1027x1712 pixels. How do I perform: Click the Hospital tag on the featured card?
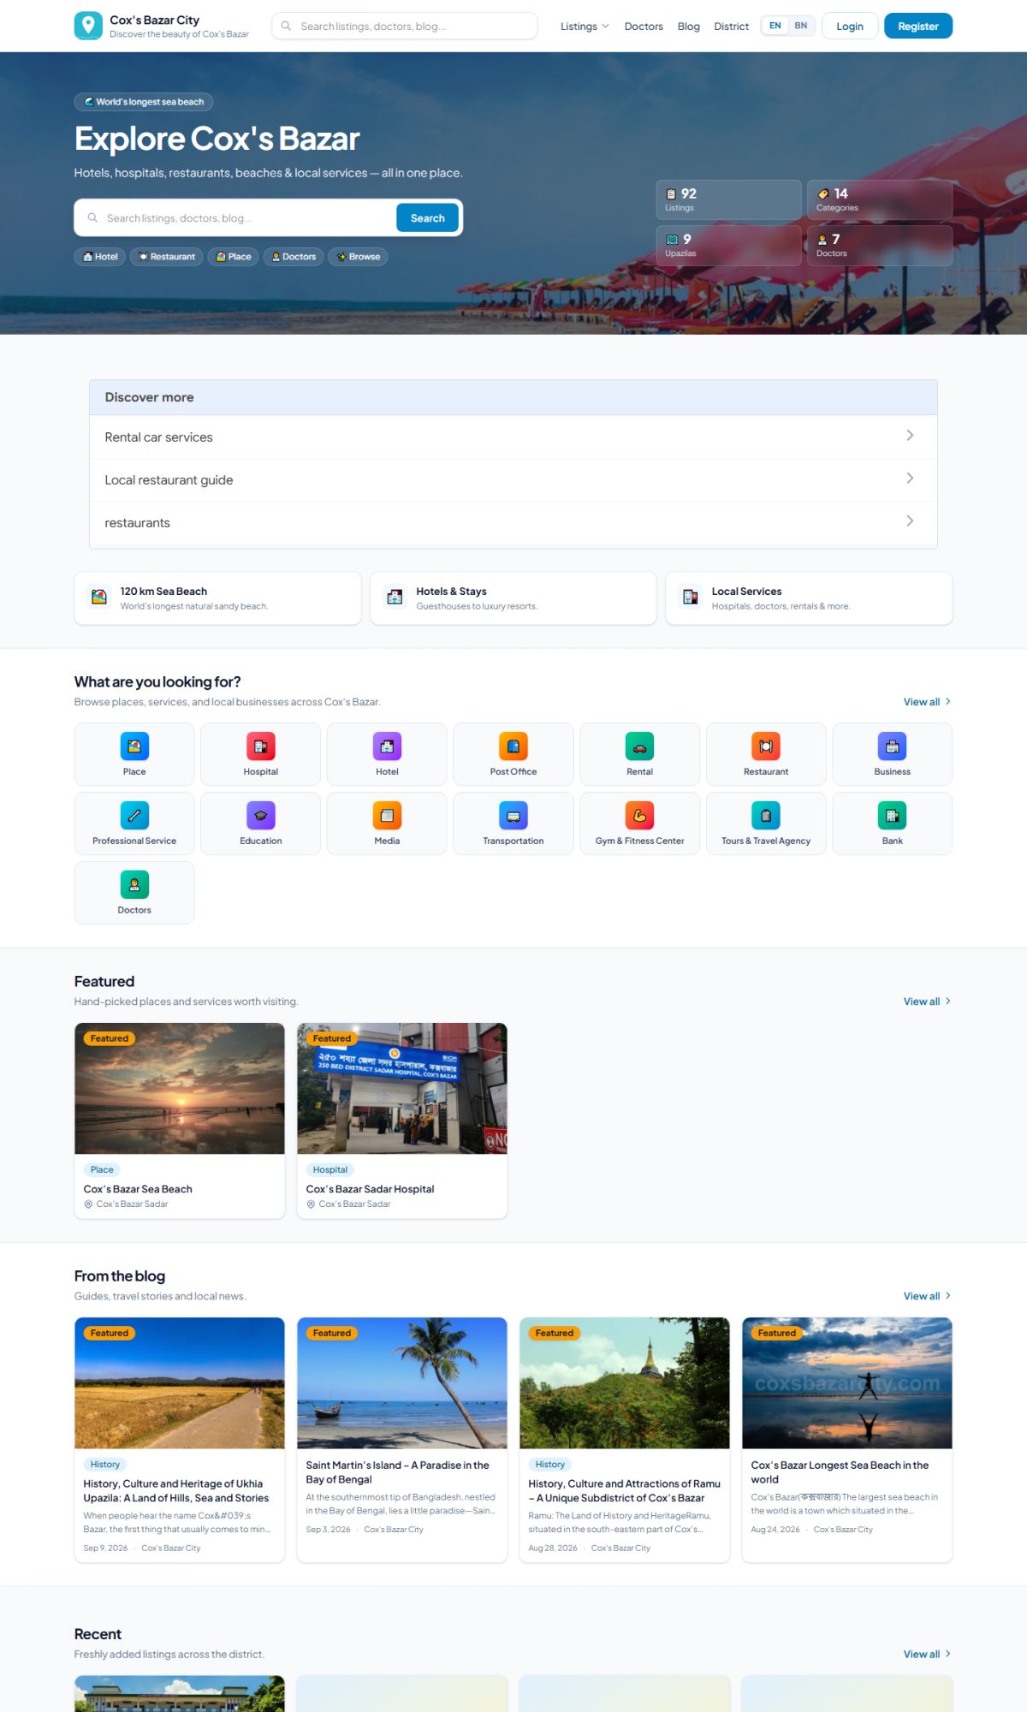pos(330,1170)
